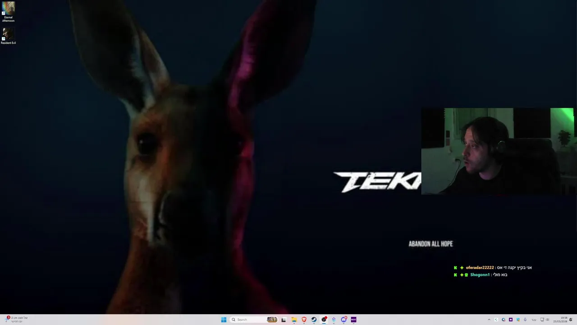The height and width of the screenshot is (325, 577).
Task: Show hidden system tray icons
Action: coord(489,320)
